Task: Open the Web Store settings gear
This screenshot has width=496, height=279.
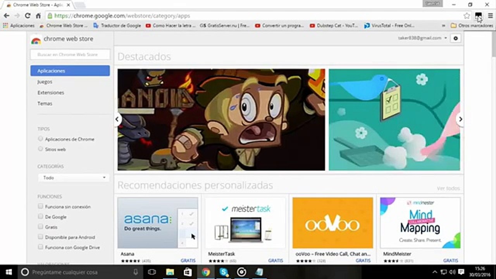Action: pyautogui.click(x=456, y=38)
